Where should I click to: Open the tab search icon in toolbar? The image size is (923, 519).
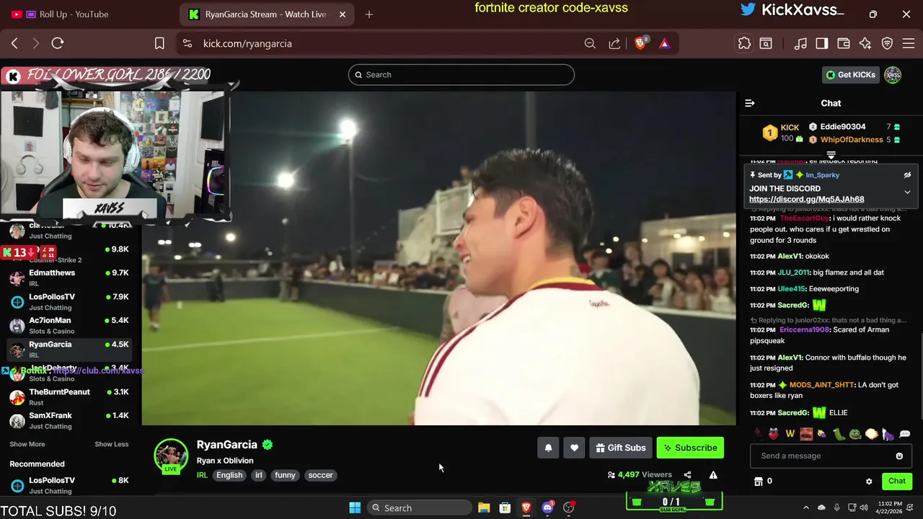766,43
